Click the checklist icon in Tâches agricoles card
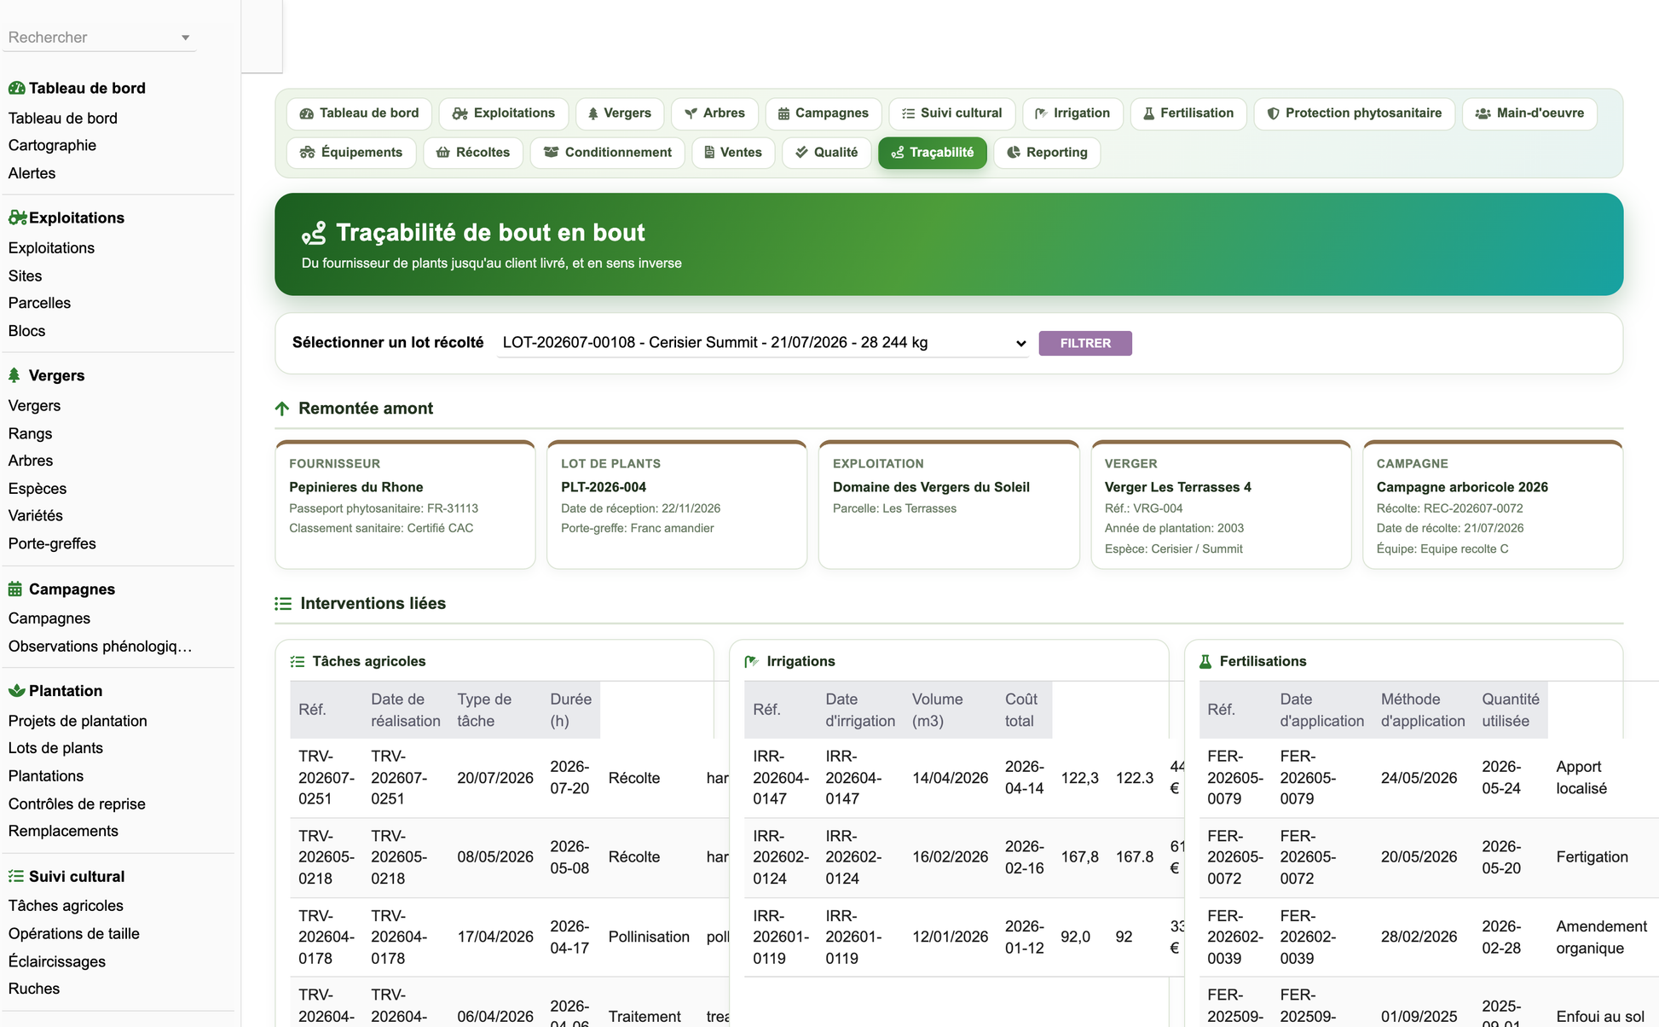 (x=298, y=662)
